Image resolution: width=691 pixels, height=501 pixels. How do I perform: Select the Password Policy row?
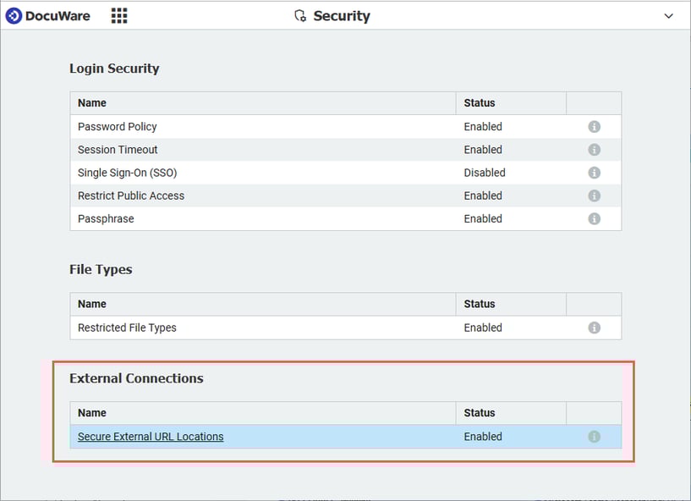coord(118,127)
